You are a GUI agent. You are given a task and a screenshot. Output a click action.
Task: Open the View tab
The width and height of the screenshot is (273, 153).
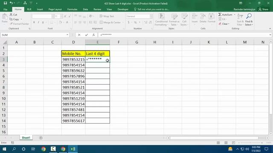109,9
